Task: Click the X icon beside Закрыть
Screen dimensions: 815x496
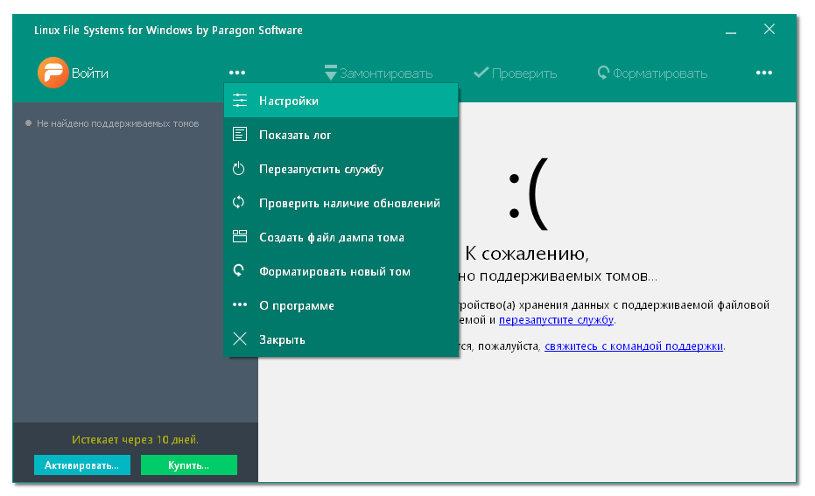Action: [240, 339]
